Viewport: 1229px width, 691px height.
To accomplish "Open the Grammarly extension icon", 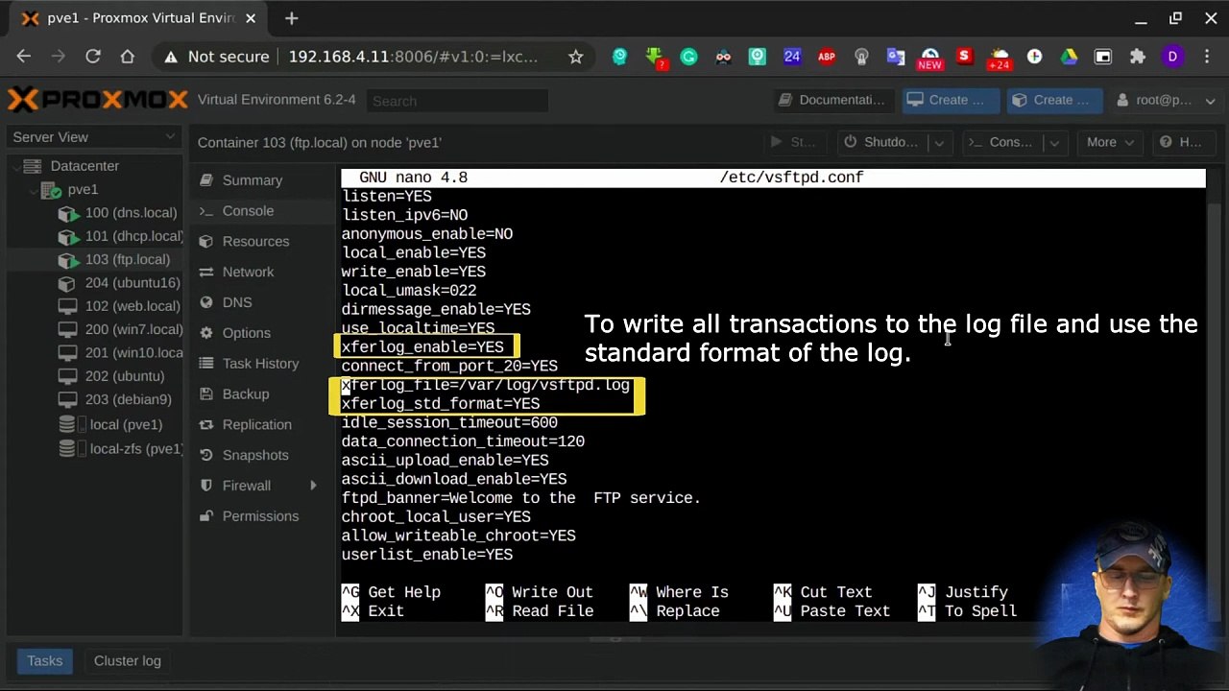I will pos(688,57).
